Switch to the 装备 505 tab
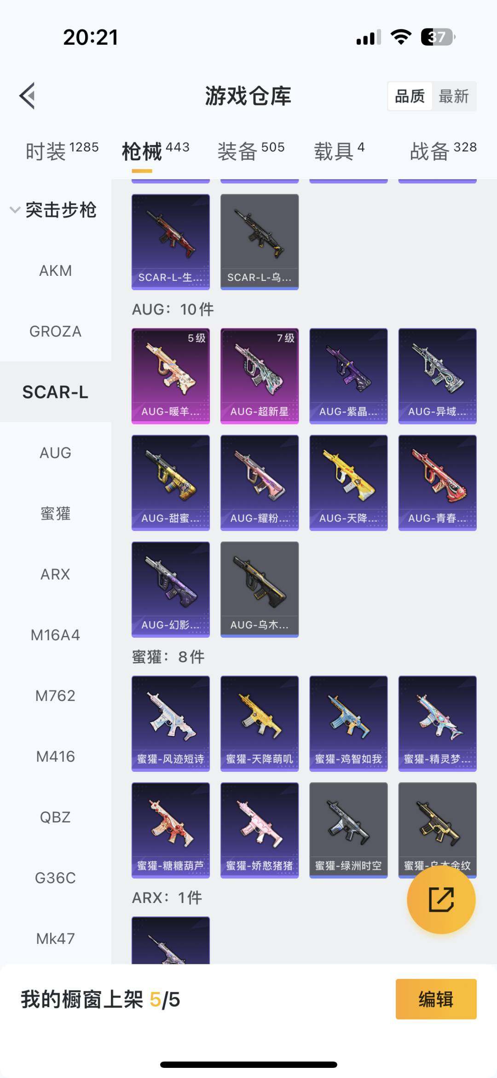Screen dimensions: 497x1078 point(251,151)
